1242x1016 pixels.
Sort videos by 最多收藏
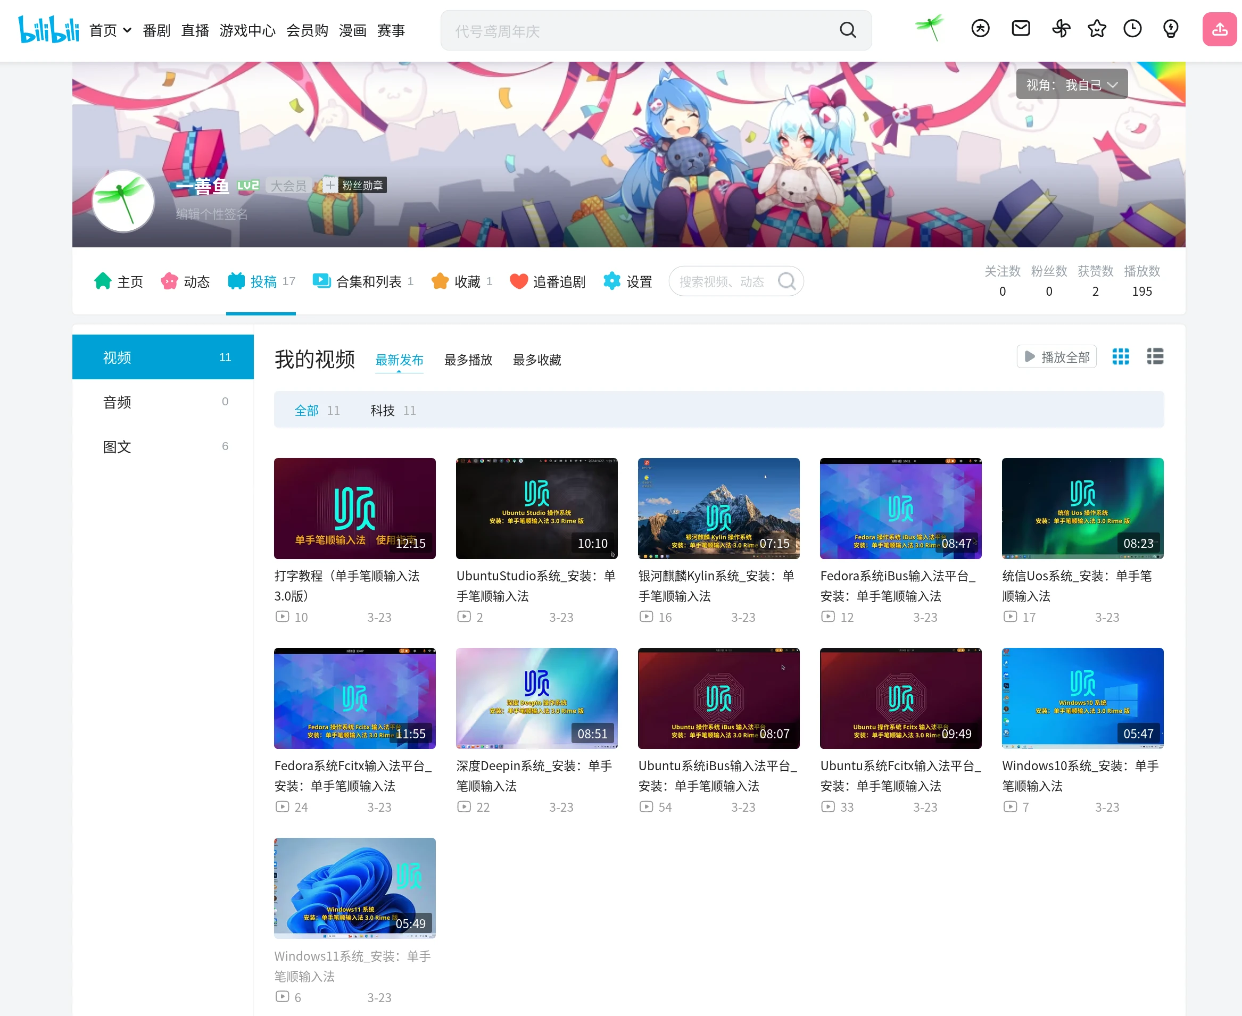[x=537, y=360]
